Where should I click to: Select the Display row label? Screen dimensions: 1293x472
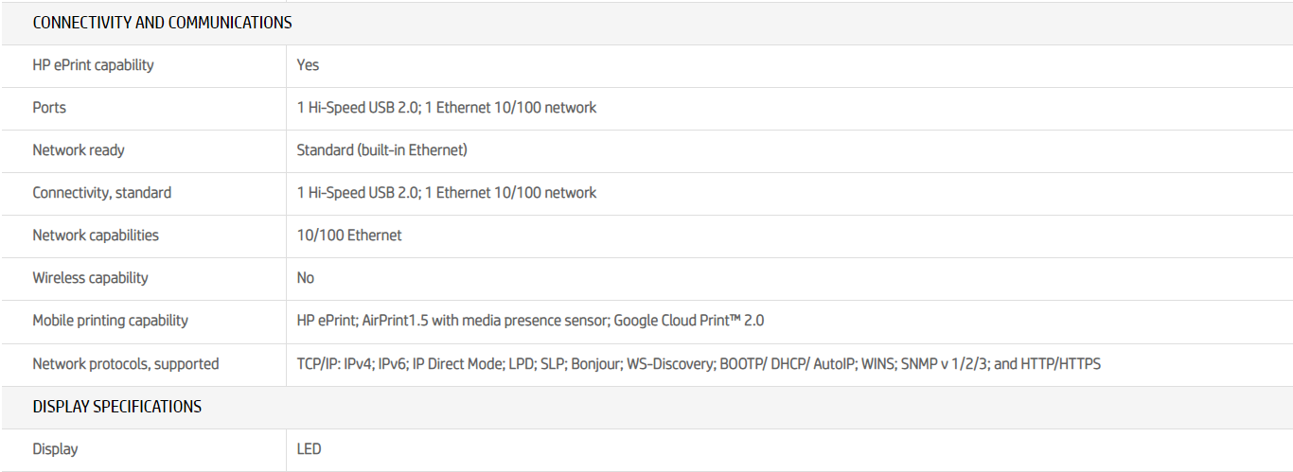point(55,449)
